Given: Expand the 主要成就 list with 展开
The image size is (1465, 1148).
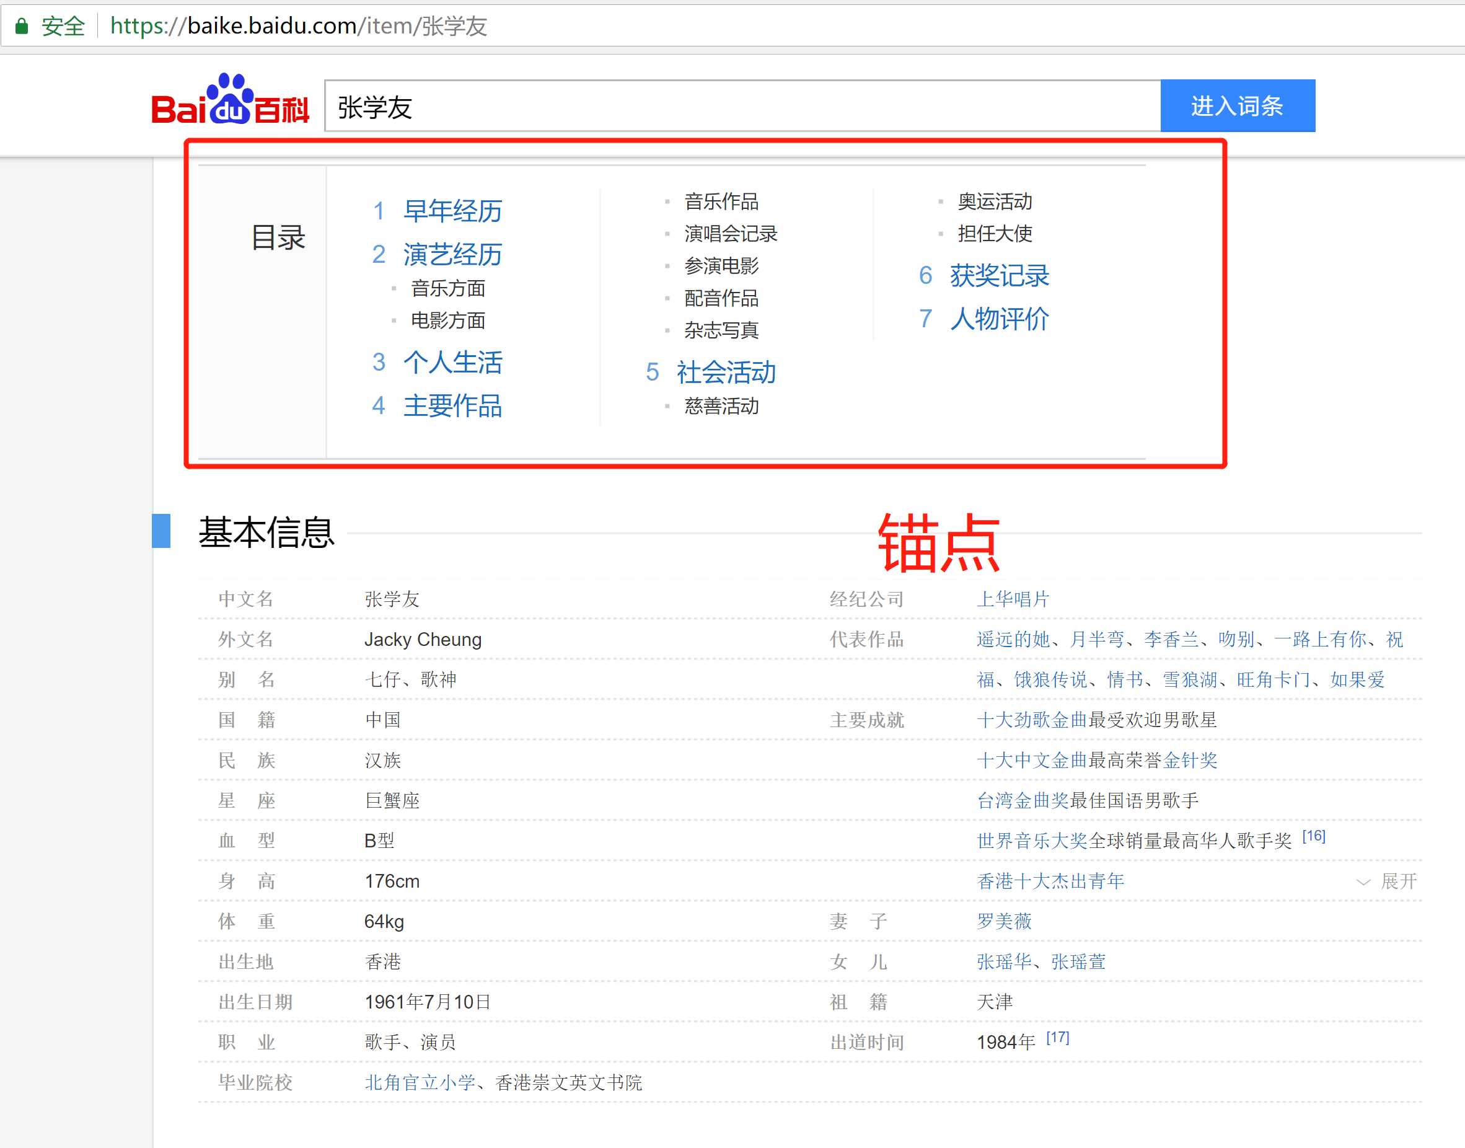Looking at the screenshot, I should tap(1388, 881).
